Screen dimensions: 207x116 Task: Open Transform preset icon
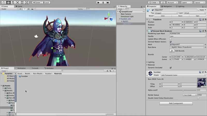pos(203,20)
